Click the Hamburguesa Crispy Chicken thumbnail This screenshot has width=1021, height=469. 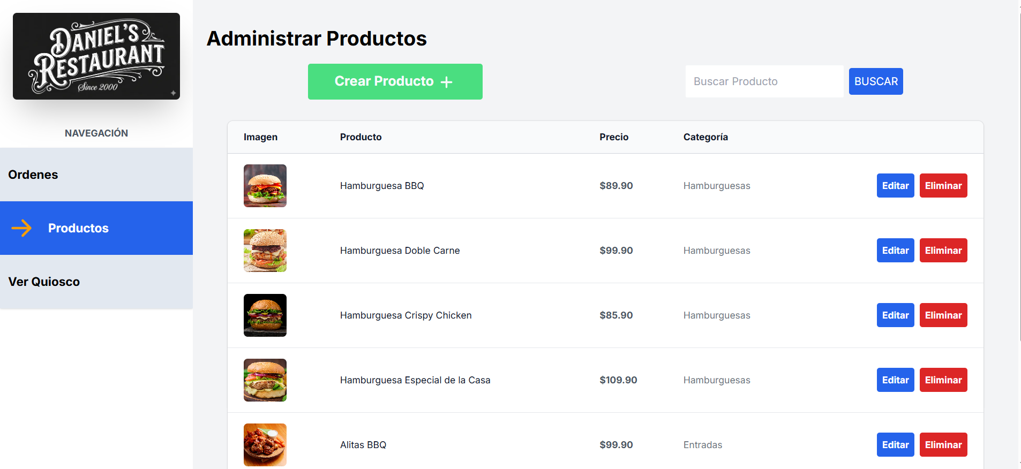(x=265, y=315)
